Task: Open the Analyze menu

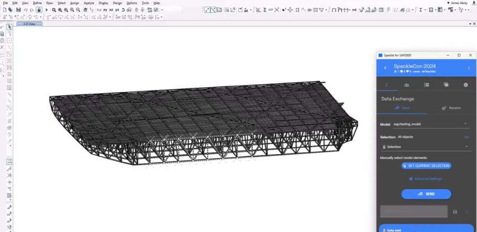Action: click(89, 3)
